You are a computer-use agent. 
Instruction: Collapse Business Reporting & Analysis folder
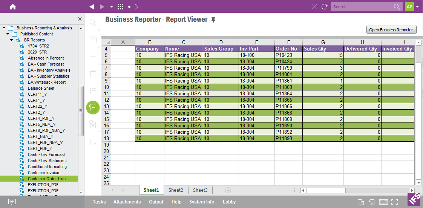tap(4, 28)
